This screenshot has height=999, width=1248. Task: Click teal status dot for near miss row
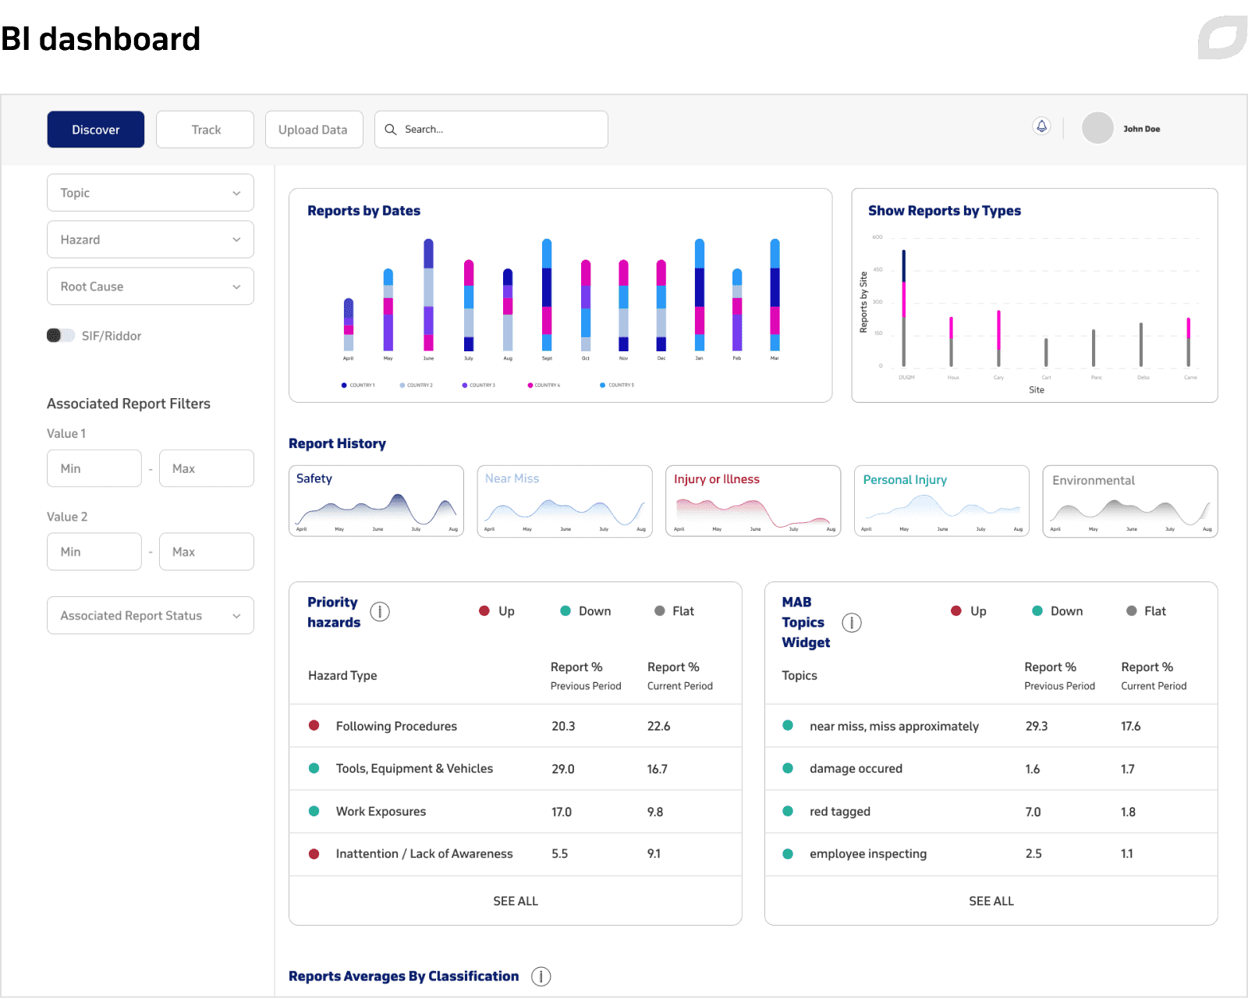click(788, 726)
